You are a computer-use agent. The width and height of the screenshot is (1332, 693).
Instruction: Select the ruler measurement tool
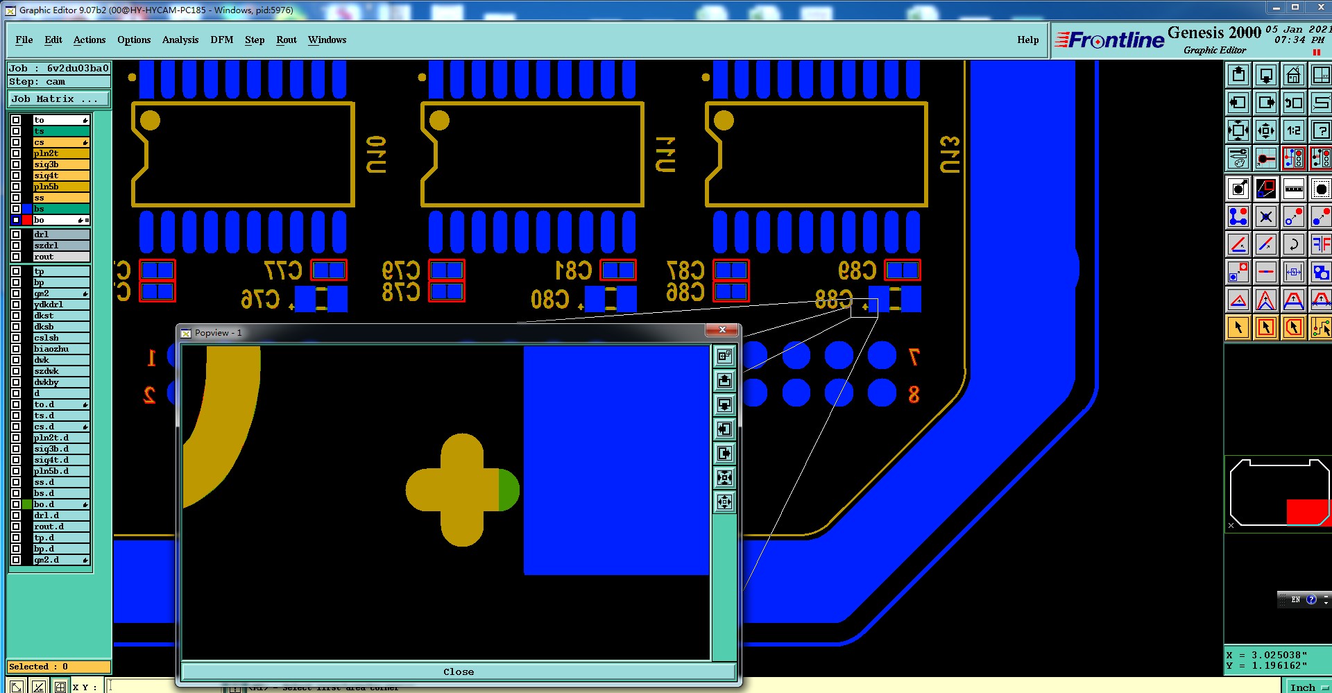point(1293,189)
